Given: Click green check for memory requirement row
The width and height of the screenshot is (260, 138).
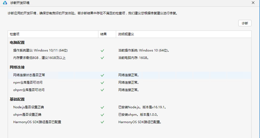Looking at the screenshot, I should point(102,58).
